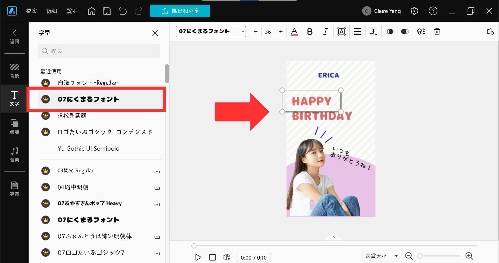Open the 檔案 menu
Image resolution: width=499 pixels, height=263 pixels.
(31, 11)
